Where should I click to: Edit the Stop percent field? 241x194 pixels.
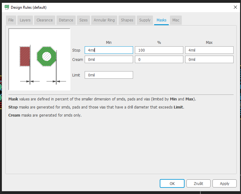tap(159, 50)
